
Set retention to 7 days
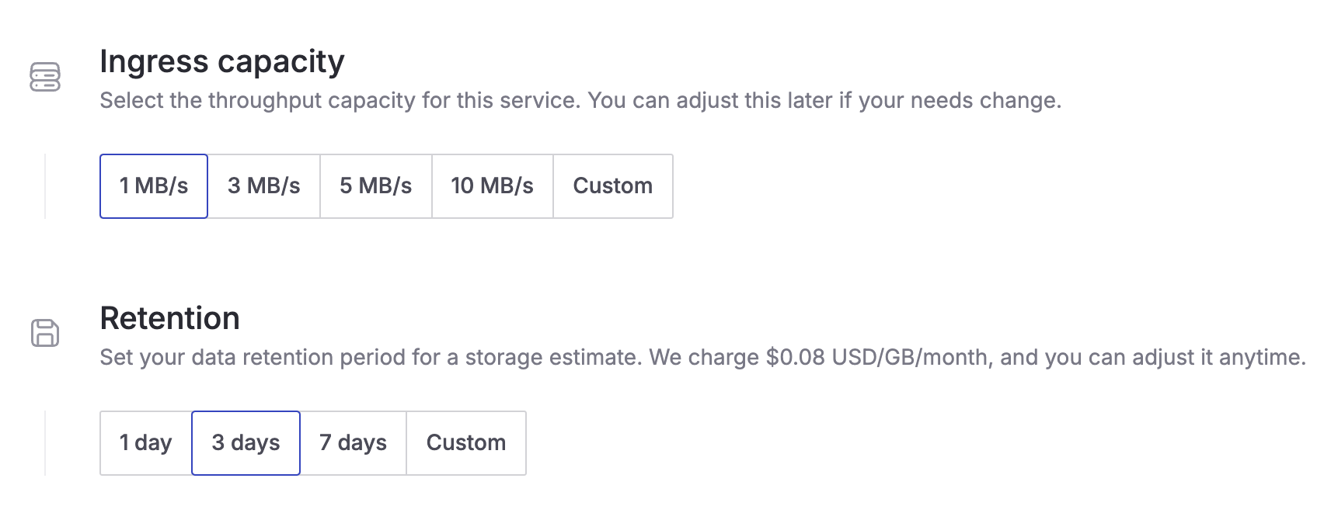click(x=354, y=443)
